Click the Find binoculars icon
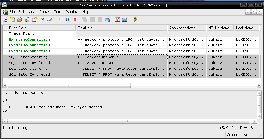Screen dimensions: 264x139 (x=42, y=19)
